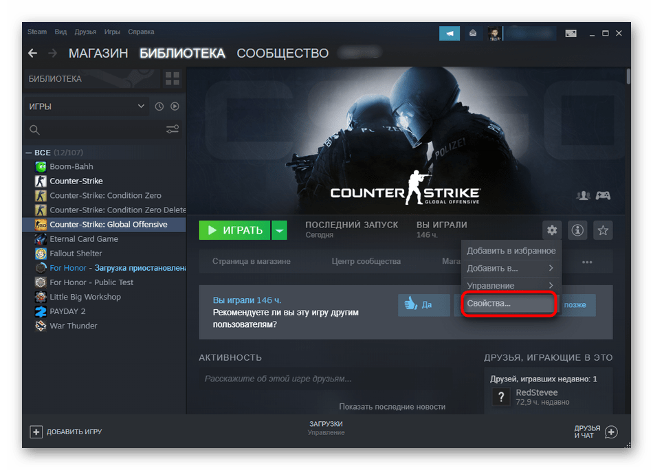Open Страница в магазине link
The height and width of the screenshot is (470, 653).
[x=251, y=261]
